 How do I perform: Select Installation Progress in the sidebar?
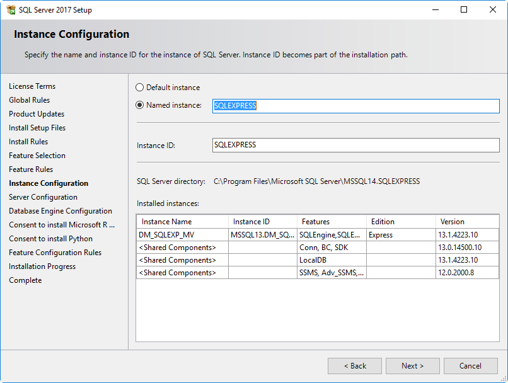(42, 266)
